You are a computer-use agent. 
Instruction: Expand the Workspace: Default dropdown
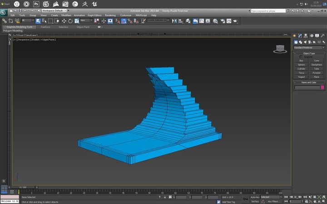coord(54,10)
